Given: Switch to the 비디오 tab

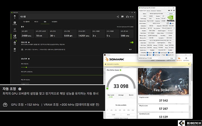Looking at the screenshot, I should (x=36, y=22).
